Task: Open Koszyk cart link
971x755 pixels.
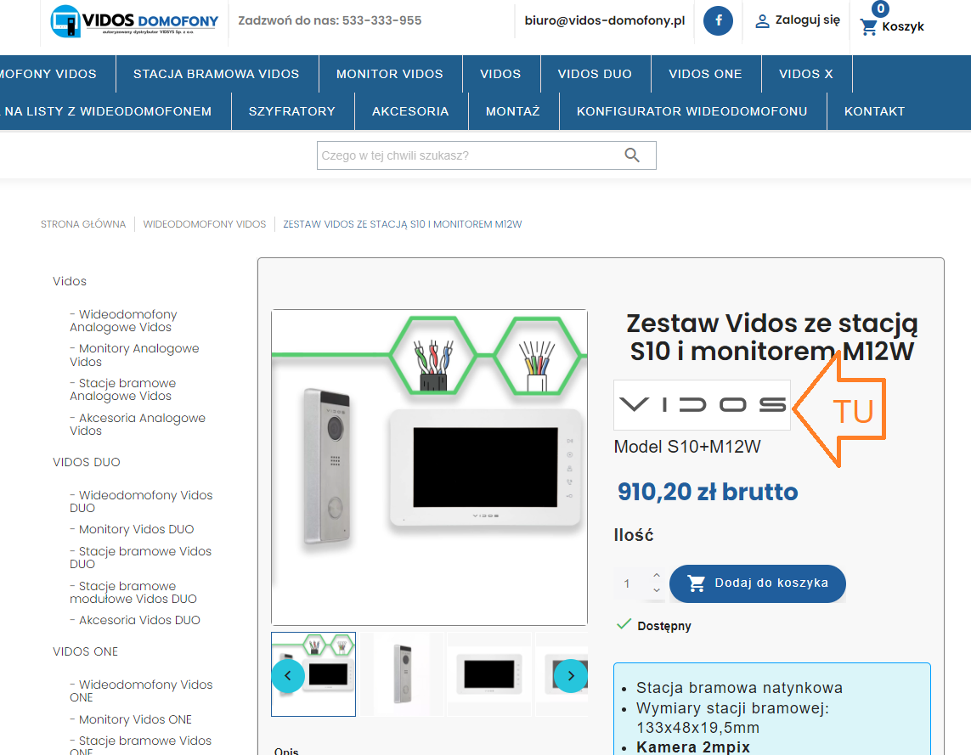Action: (x=903, y=26)
